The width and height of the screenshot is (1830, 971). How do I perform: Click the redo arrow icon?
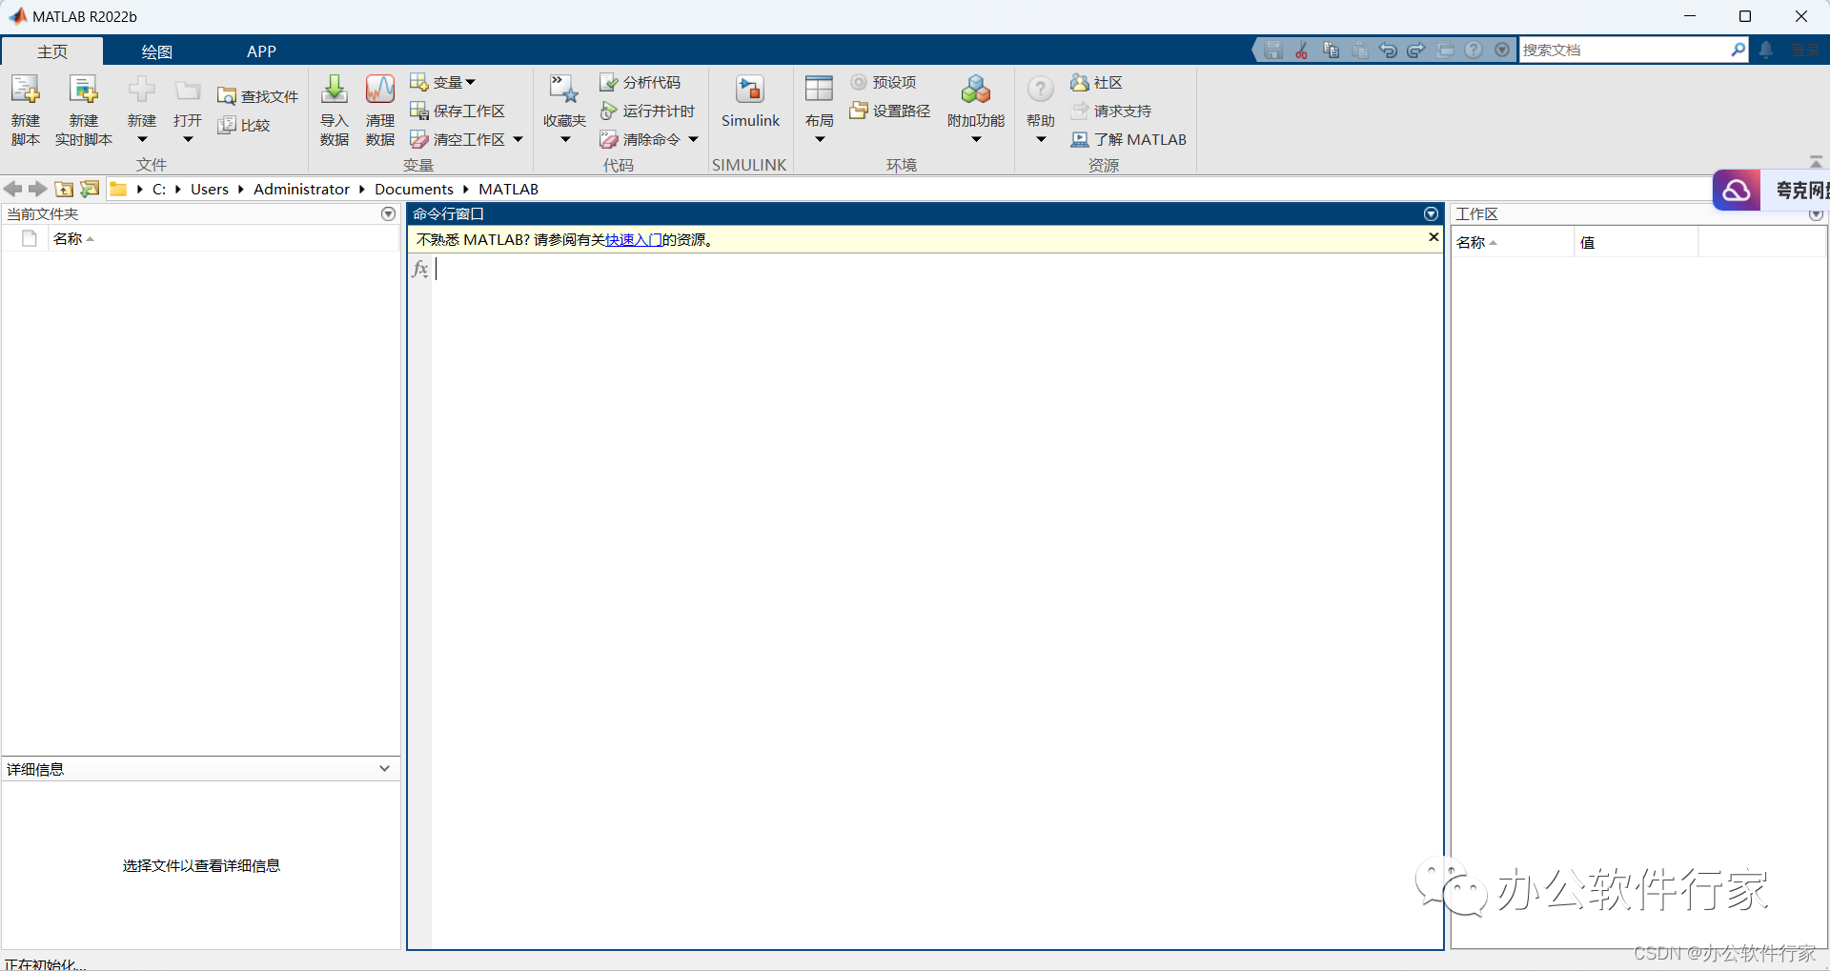(1416, 50)
